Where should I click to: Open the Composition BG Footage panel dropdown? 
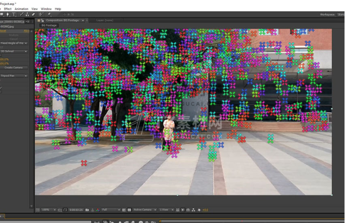tap(83, 21)
